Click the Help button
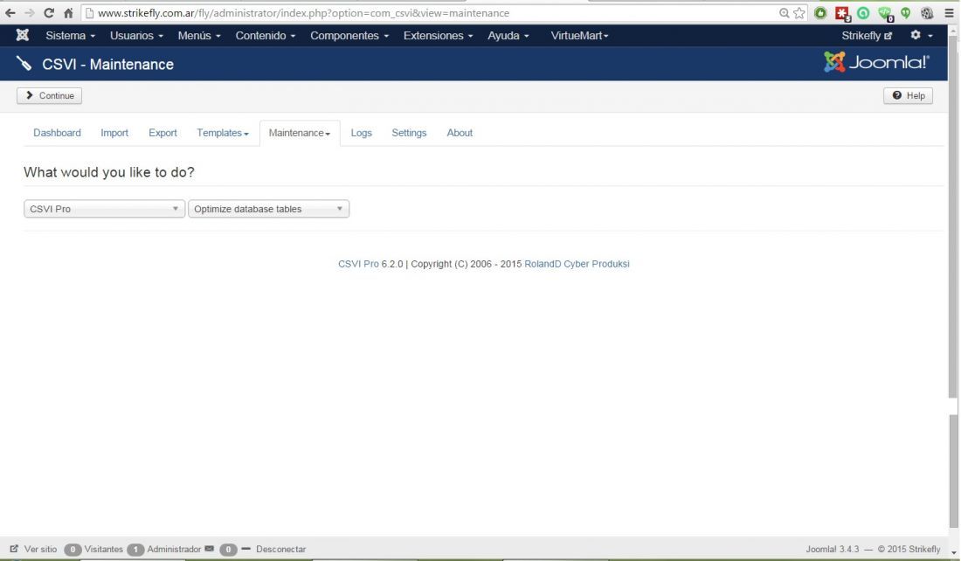Image resolution: width=961 pixels, height=561 pixels. 909,95
